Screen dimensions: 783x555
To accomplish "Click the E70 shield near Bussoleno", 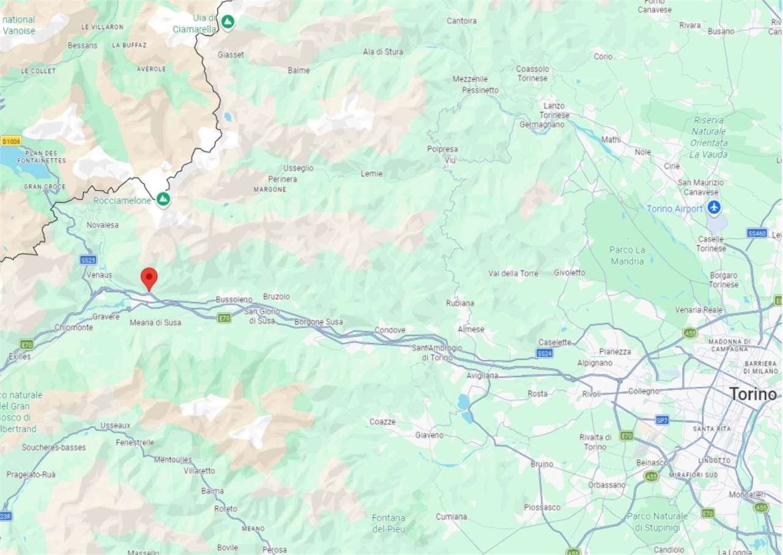I will coord(225,318).
